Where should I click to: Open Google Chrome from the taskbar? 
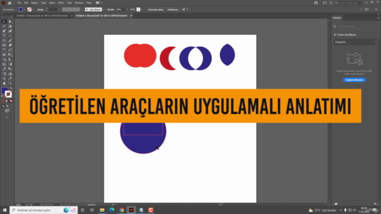(121, 210)
